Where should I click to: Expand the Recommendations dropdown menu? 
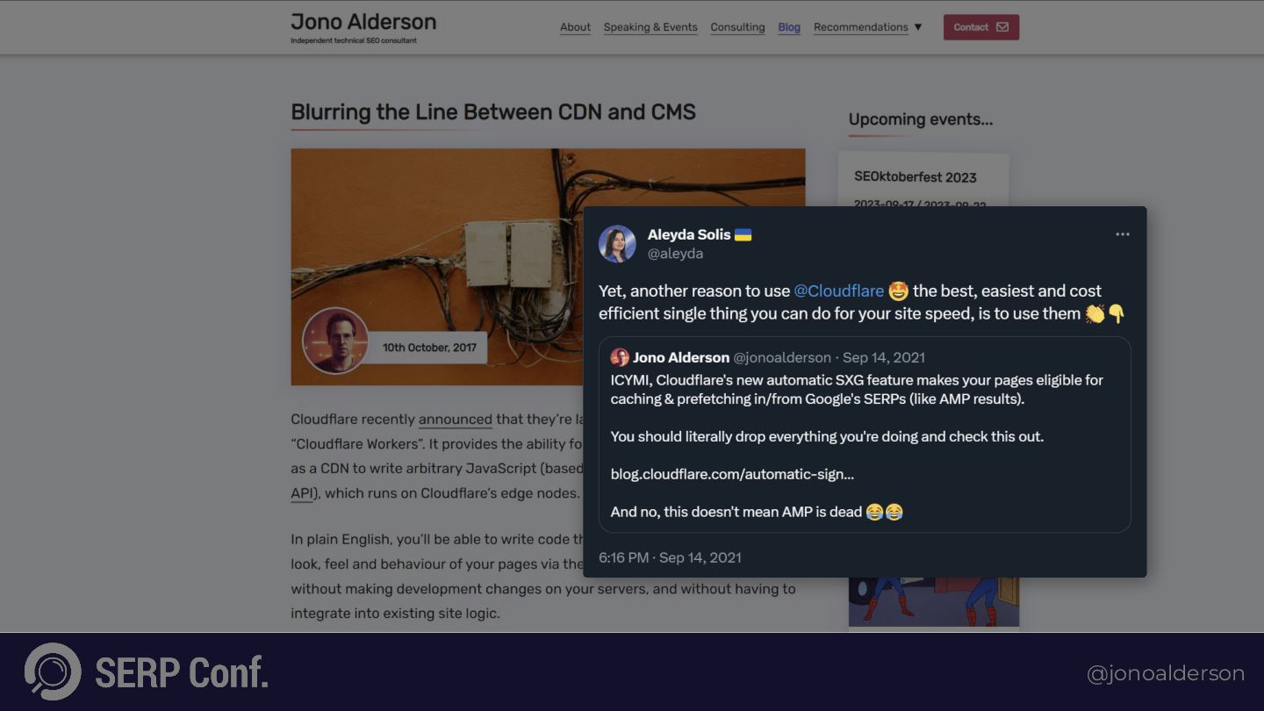click(867, 27)
